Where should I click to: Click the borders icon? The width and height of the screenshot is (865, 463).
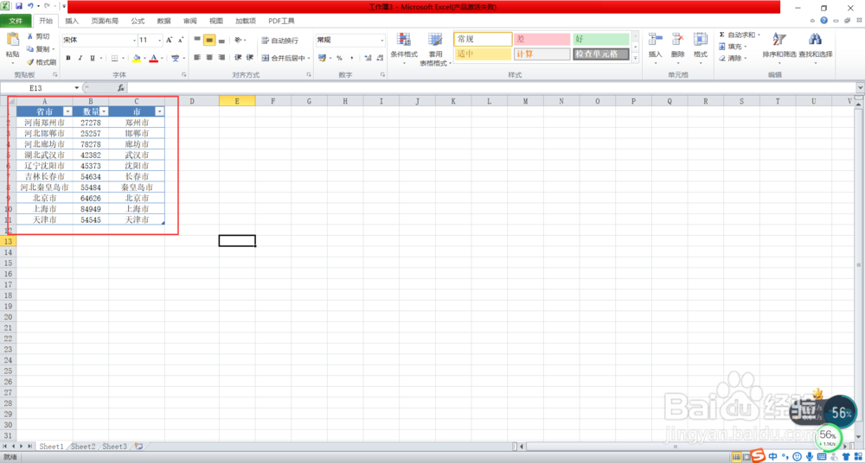[x=115, y=58]
